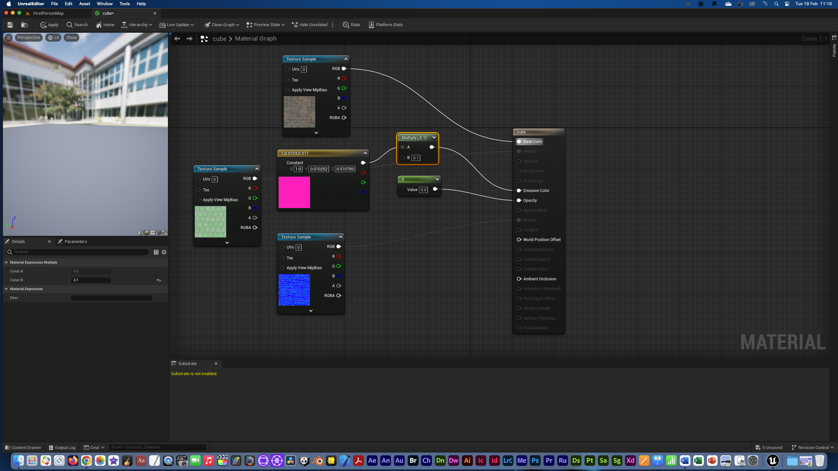Open Live Update dropdown

point(176,25)
